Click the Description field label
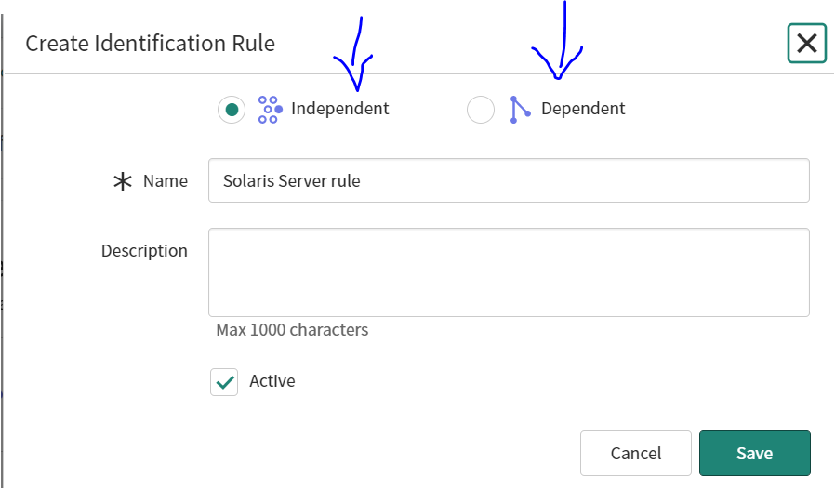 144,251
